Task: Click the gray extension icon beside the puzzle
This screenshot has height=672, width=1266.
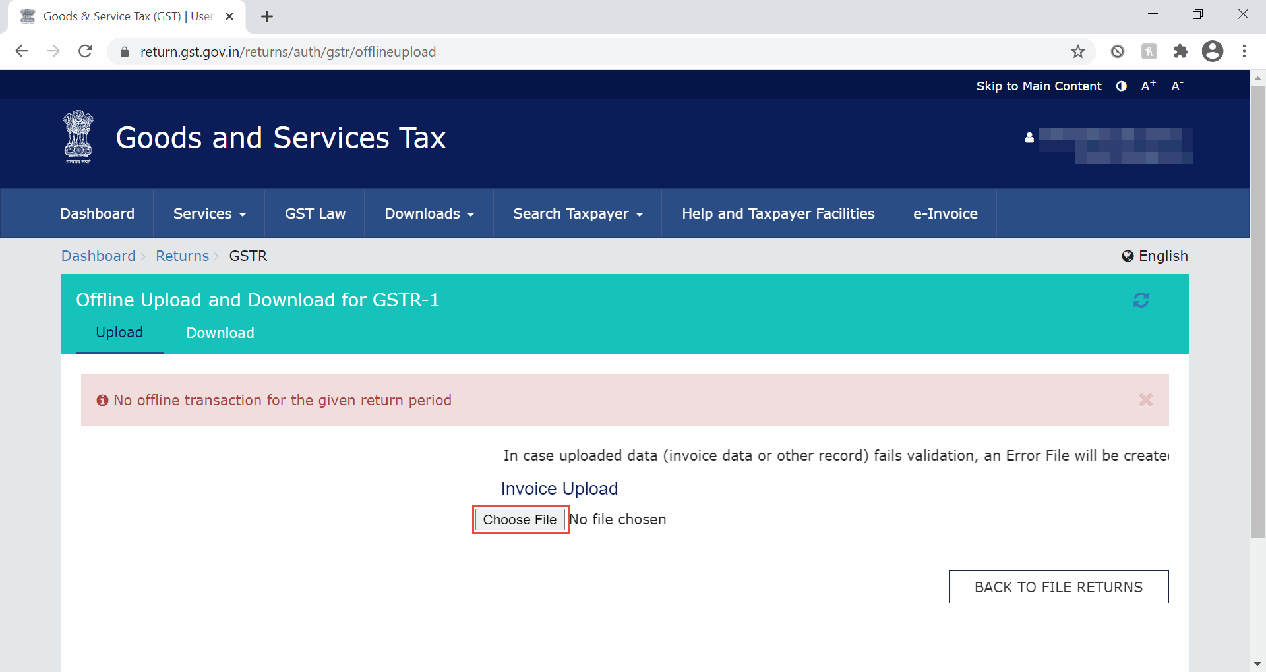Action: (1149, 51)
